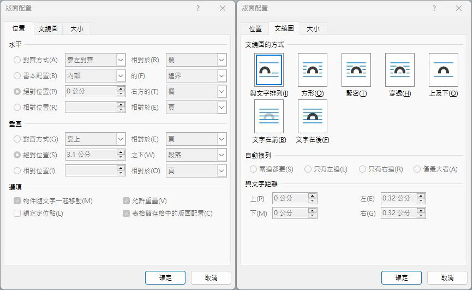The height and width of the screenshot is (290, 473).
Task: Toggle the 允許重疊 checkbox
Action: tap(127, 201)
